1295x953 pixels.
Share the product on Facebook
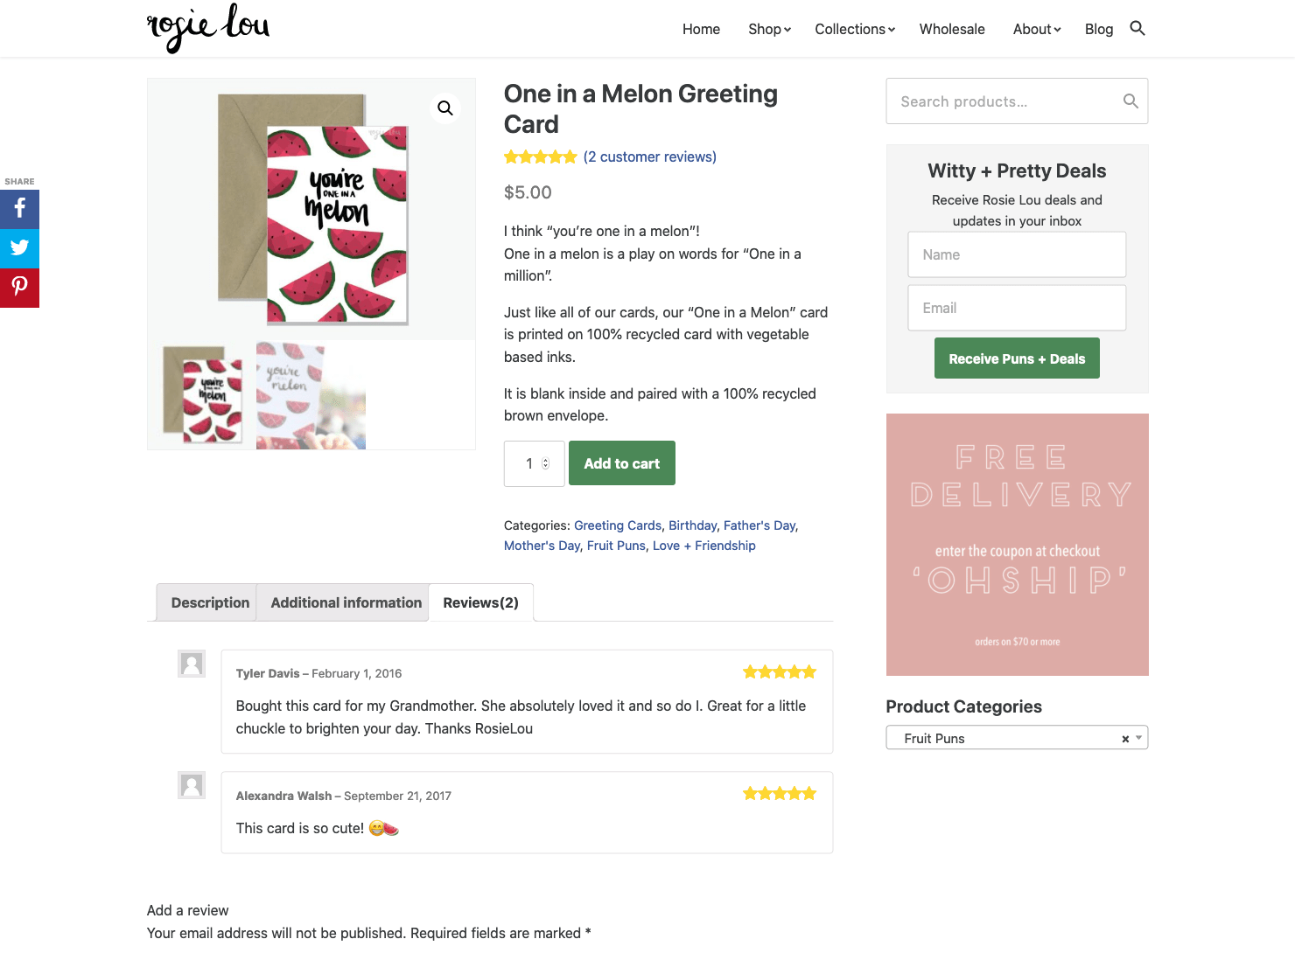tap(19, 209)
